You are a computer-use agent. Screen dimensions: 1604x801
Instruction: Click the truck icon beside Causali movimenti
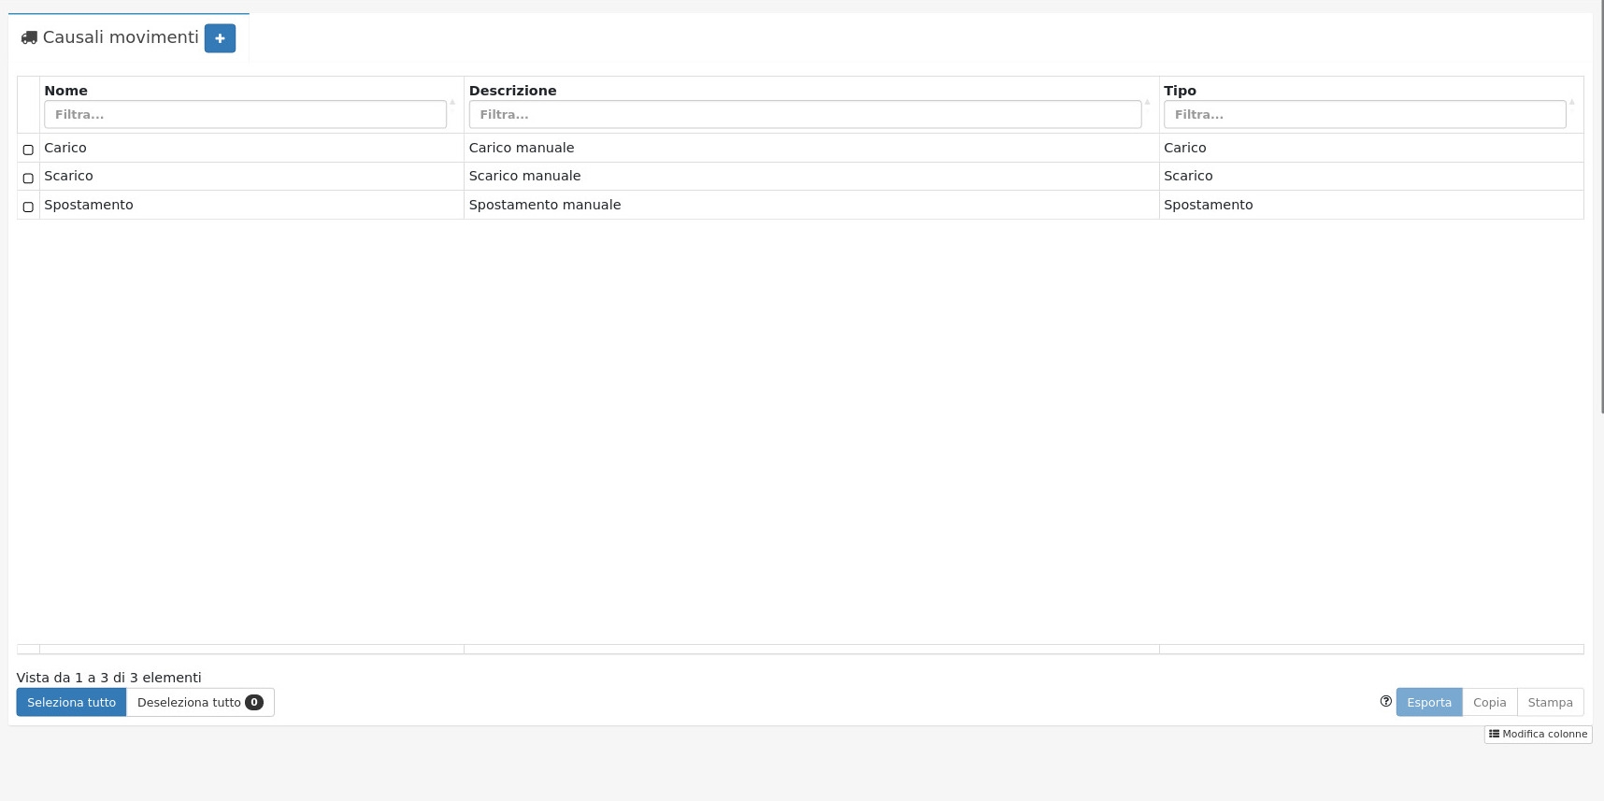[29, 38]
